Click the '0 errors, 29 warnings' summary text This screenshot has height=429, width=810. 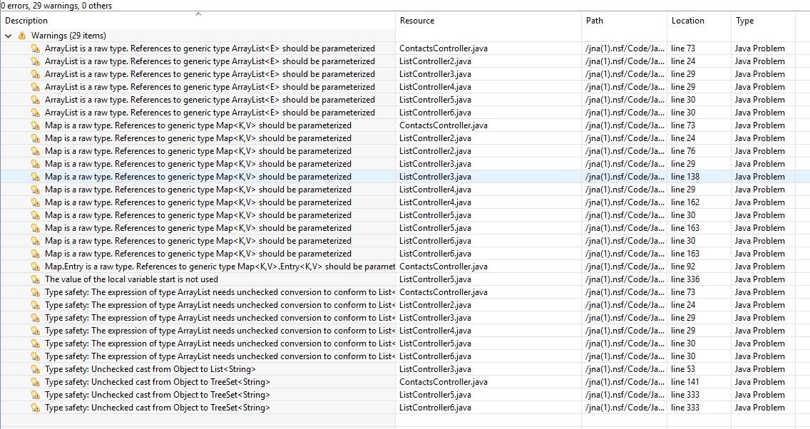(x=56, y=6)
